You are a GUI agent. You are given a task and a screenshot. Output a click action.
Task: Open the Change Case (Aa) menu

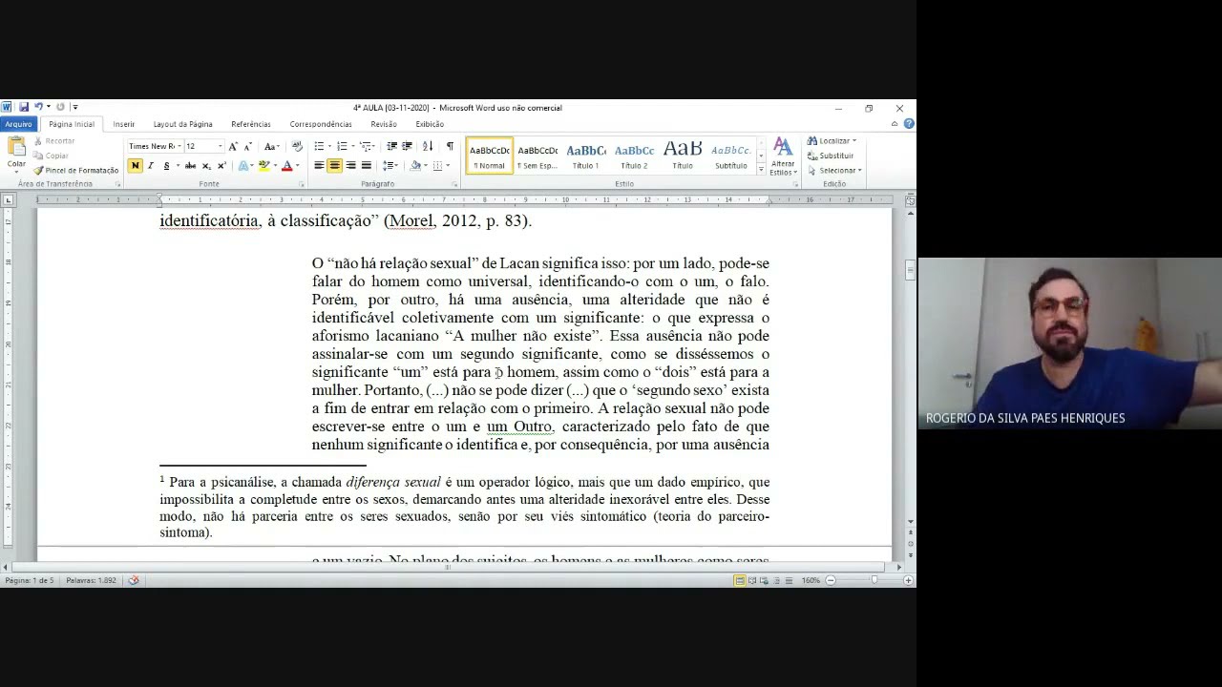(x=271, y=146)
